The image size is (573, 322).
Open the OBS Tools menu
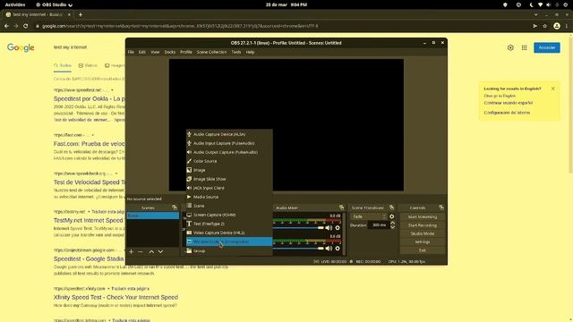(236, 52)
